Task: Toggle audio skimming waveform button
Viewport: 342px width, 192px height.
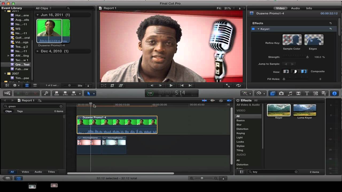Action: click(213, 101)
